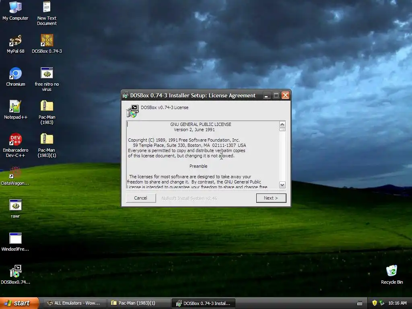Select the free nitro no virus icon

47,79
